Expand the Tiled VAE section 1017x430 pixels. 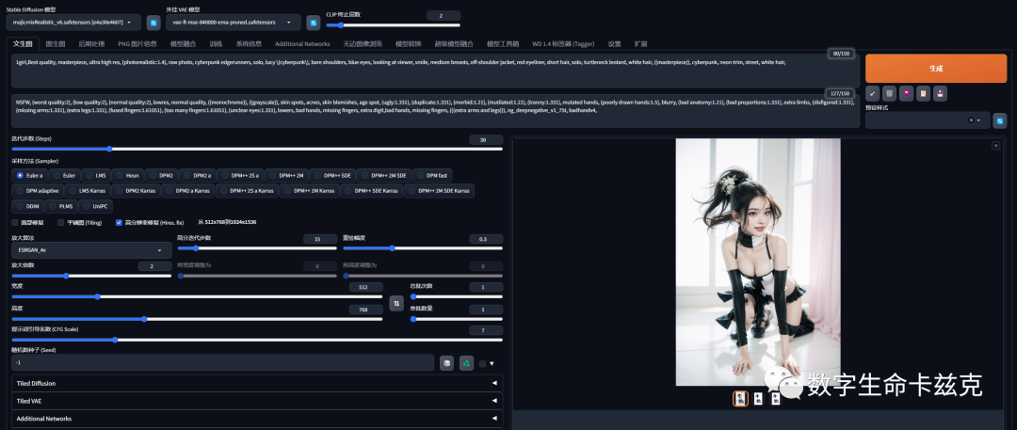pyautogui.click(x=257, y=401)
